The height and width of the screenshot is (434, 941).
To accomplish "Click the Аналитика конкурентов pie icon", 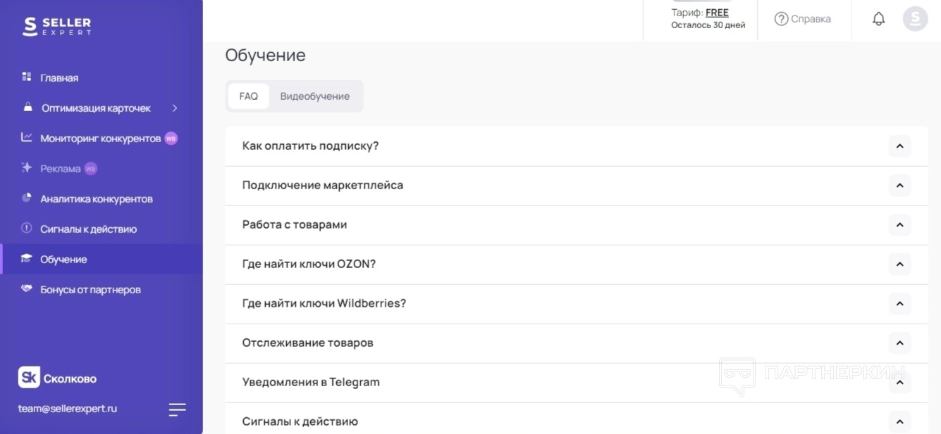I will 27,198.
